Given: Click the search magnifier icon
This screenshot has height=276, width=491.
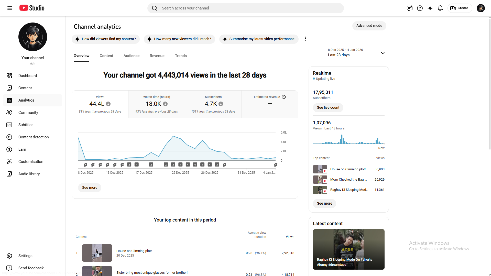Looking at the screenshot, I should (155, 8).
